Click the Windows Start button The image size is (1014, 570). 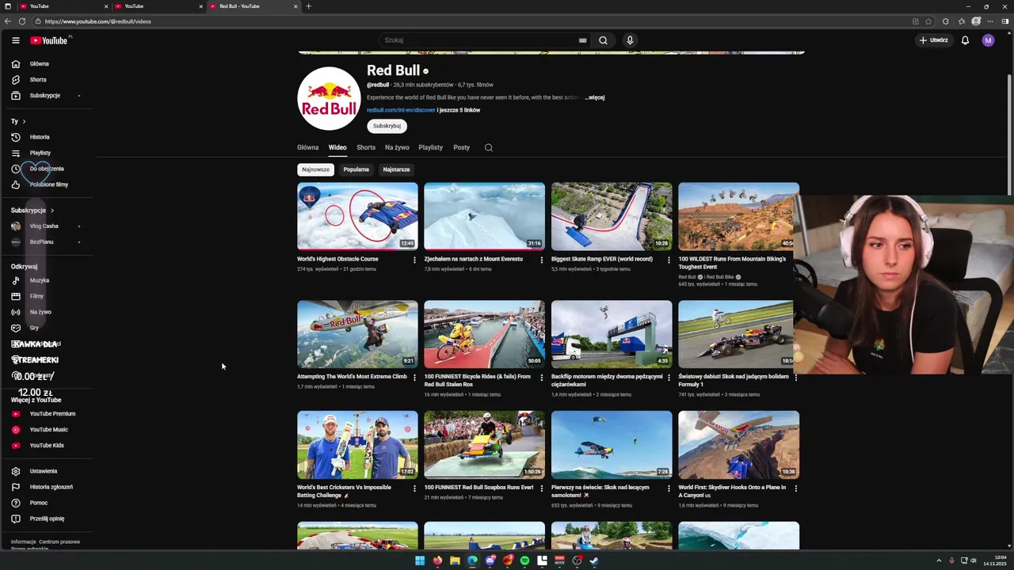pos(420,560)
